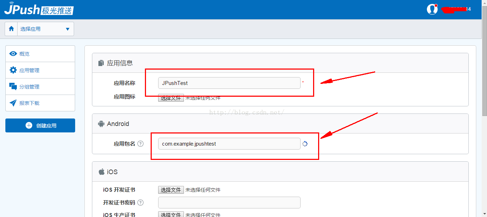Click the 分组管理 chat icon
The width and height of the screenshot is (487, 217).
click(x=13, y=86)
